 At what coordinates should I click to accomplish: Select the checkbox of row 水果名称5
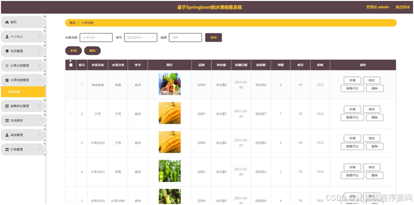tap(71, 172)
